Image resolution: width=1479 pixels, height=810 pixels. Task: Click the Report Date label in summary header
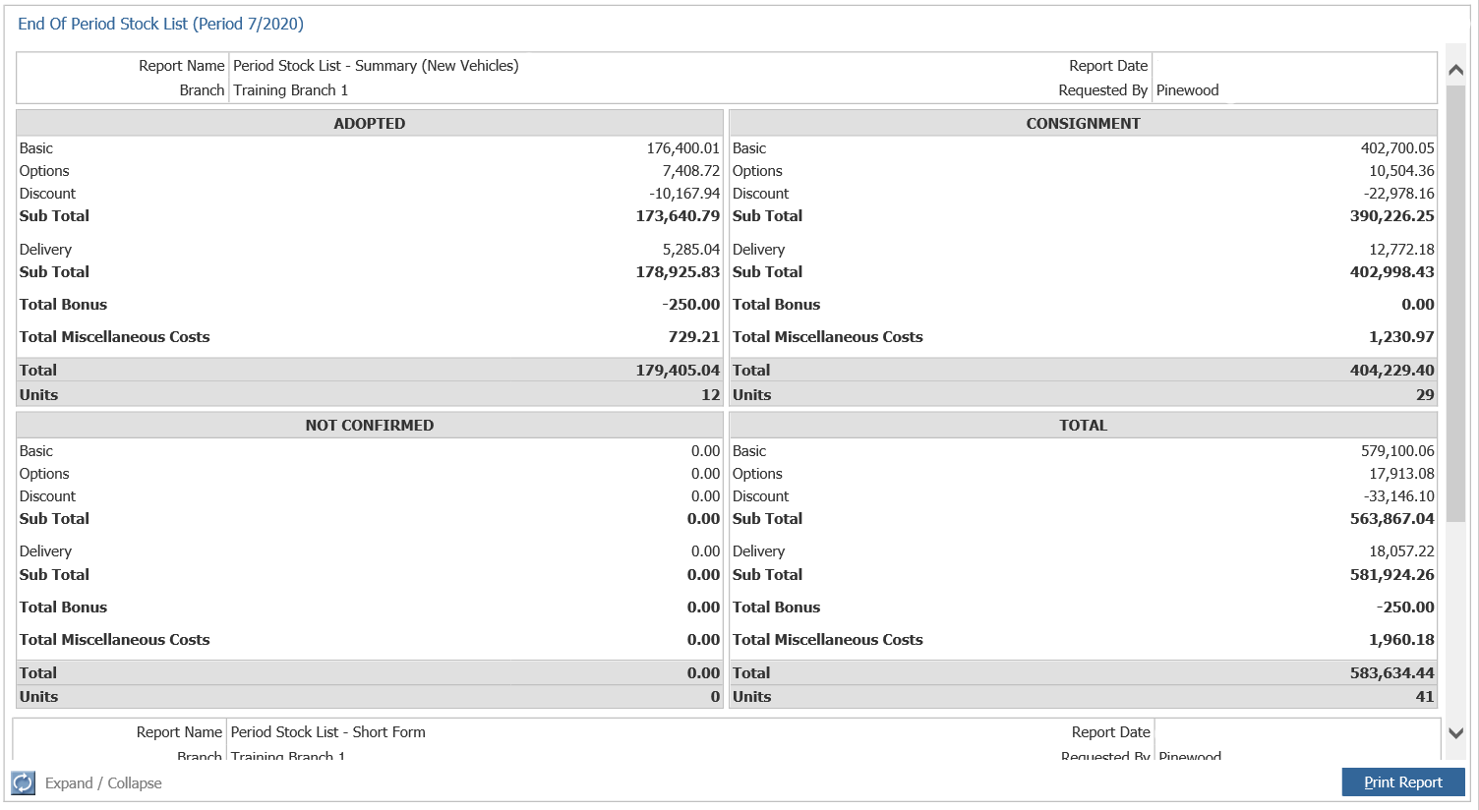(1108, 66)
